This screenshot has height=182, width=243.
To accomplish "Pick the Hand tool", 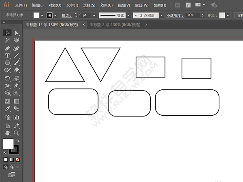I will (x=7, y=133).
